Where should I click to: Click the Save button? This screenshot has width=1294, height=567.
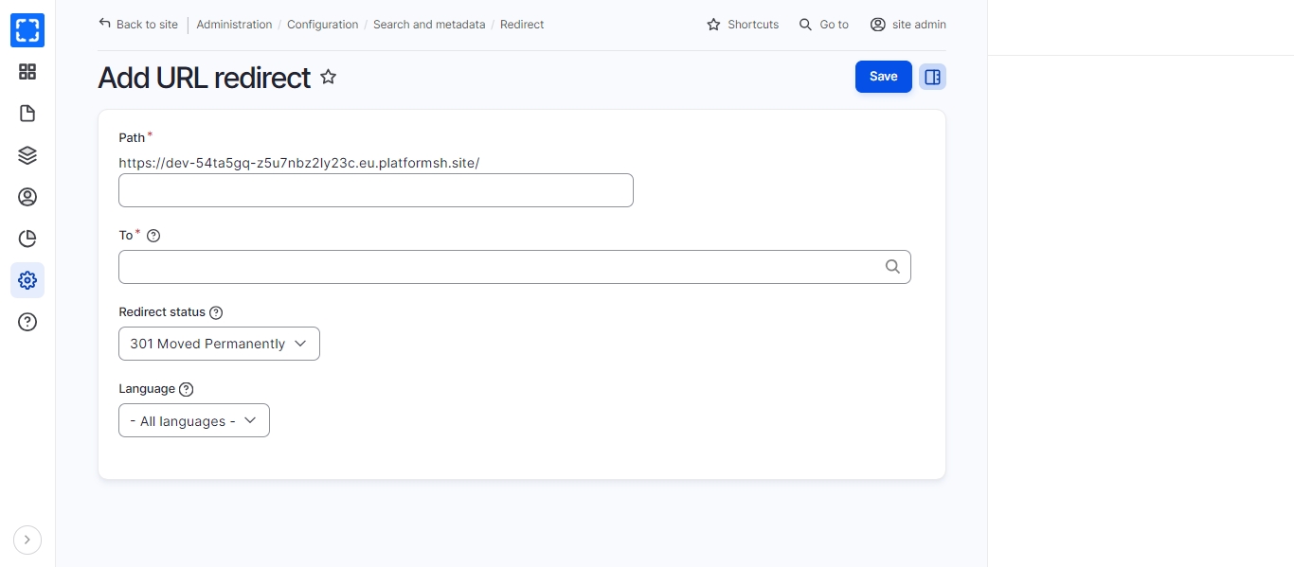coord(883,77)
